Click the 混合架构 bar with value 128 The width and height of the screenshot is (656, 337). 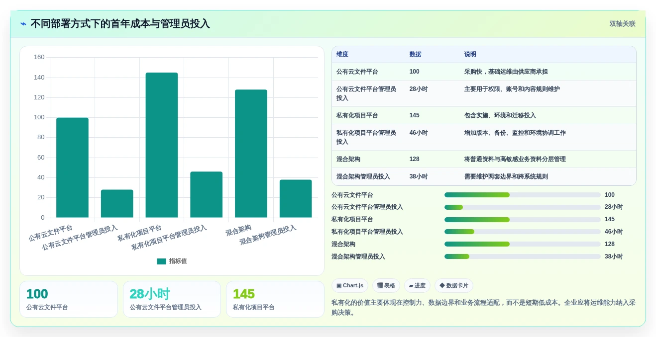point(251,154)
